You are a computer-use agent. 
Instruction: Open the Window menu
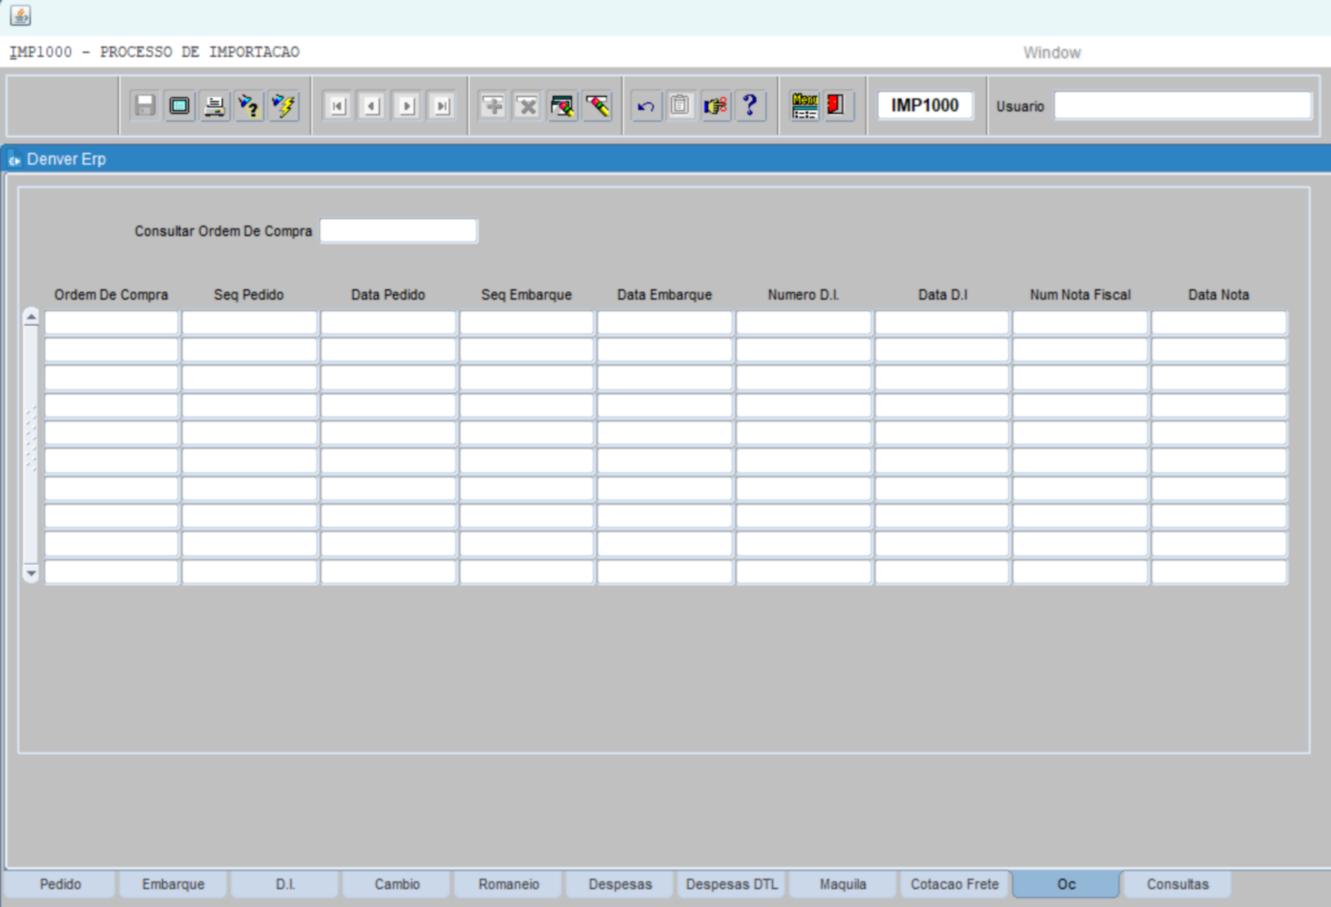tap(1051, 53)
